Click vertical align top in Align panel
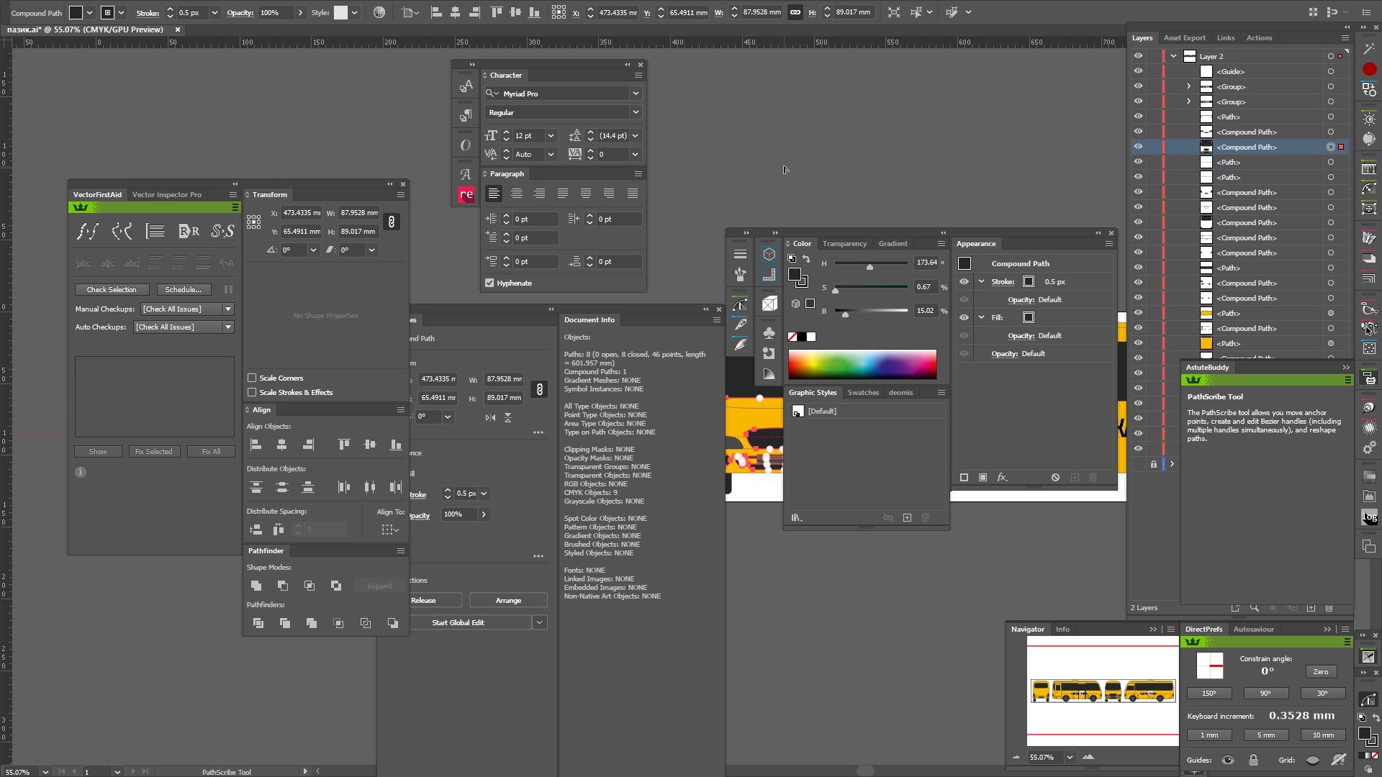The image size is (1382, 777). tap(343, 445)
